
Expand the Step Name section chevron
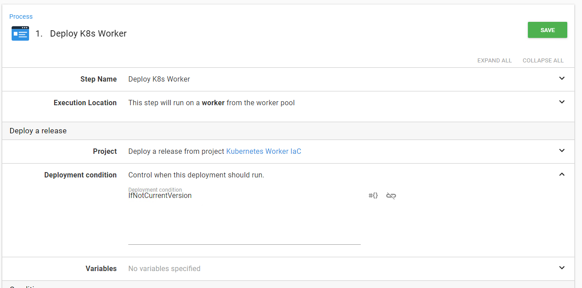tap(562, 78)
